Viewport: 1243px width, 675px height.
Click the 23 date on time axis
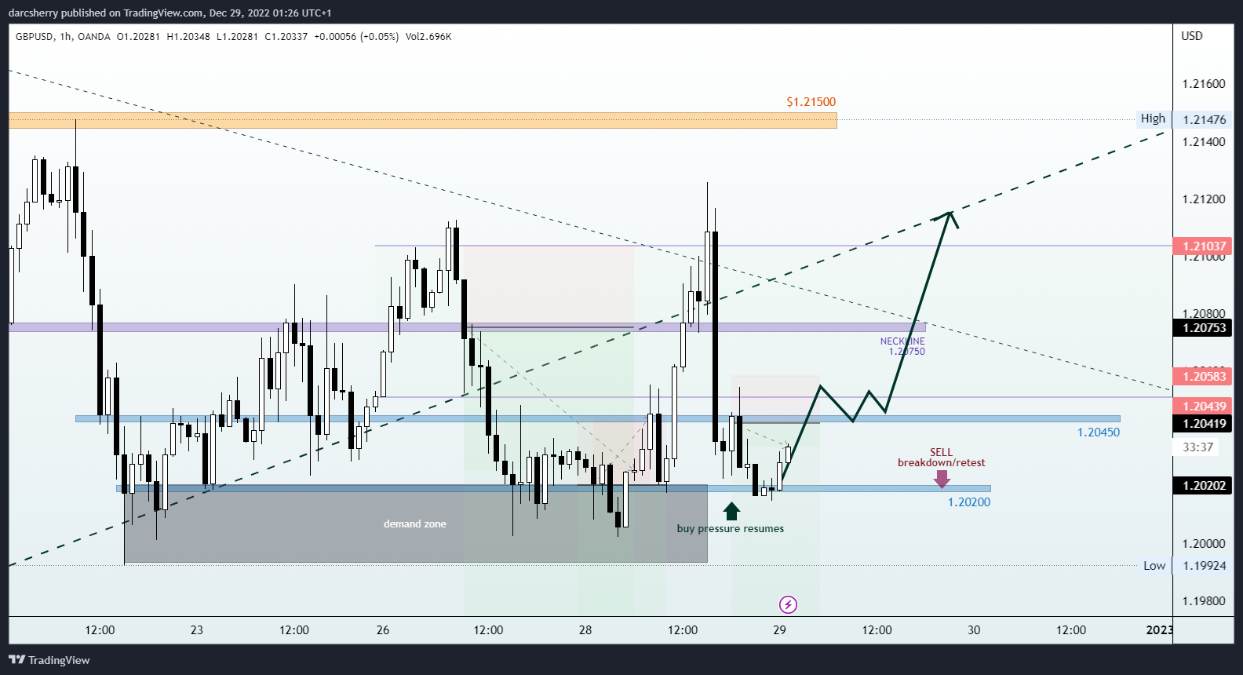pyautogui.click(x=197, y=630)
